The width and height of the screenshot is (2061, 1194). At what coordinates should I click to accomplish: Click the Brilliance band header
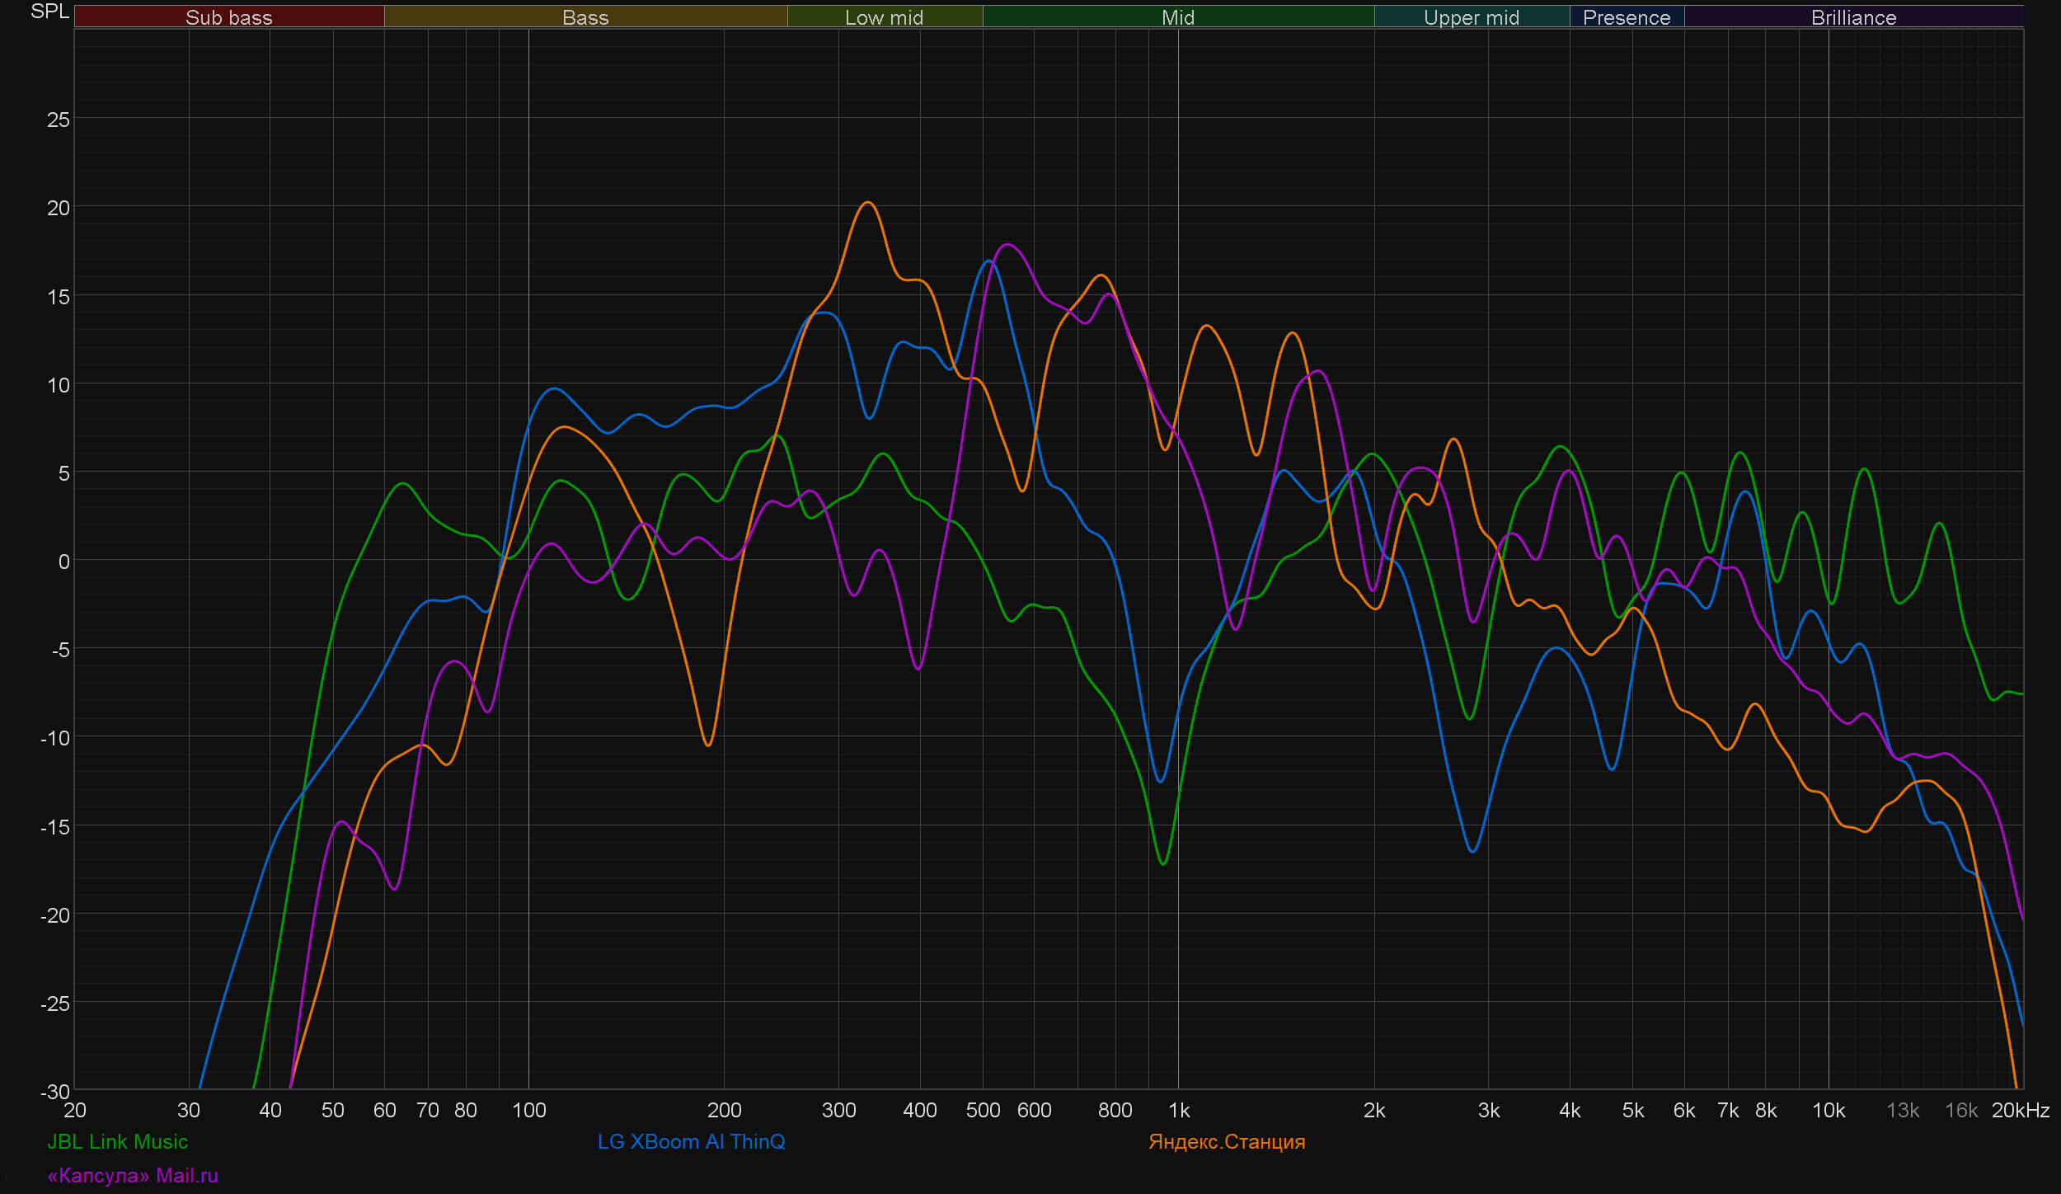tap(1853, 17)
